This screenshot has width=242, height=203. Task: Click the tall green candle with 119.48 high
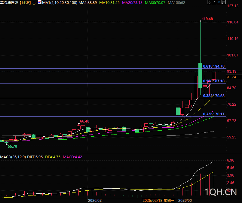tap(200, 75)
